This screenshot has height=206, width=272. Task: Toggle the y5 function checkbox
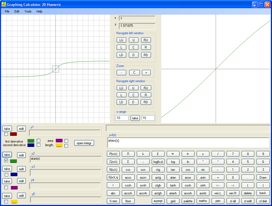[x=6, y=201]
